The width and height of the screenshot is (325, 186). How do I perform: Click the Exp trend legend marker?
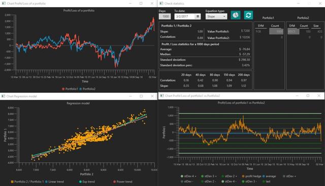click(80, 181)
